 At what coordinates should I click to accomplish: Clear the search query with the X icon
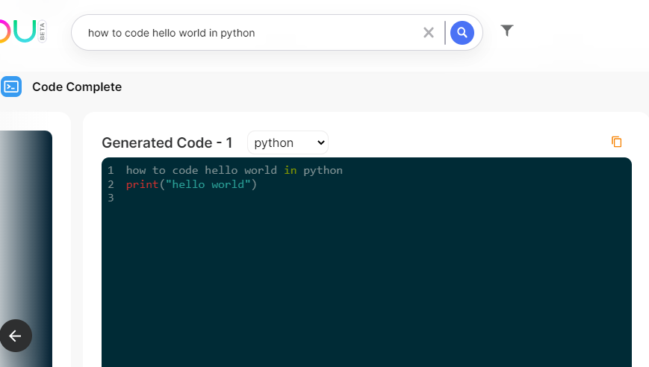pos(429,33)
